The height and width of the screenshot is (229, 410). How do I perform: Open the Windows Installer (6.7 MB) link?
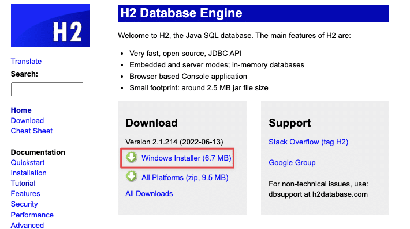point(186,158)
